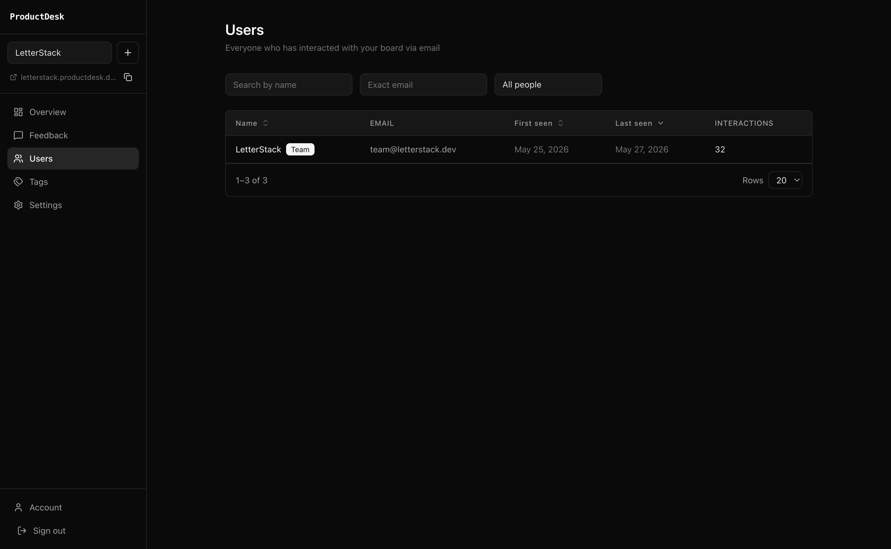Click the Tags icon
The height and width of the screenshot is (549, 891).
[18, 182]
